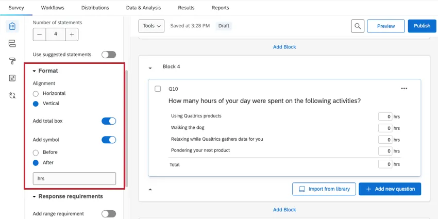Screen dimensions: 438x219
Task: Click the Publish button
Action: [422, 26]
